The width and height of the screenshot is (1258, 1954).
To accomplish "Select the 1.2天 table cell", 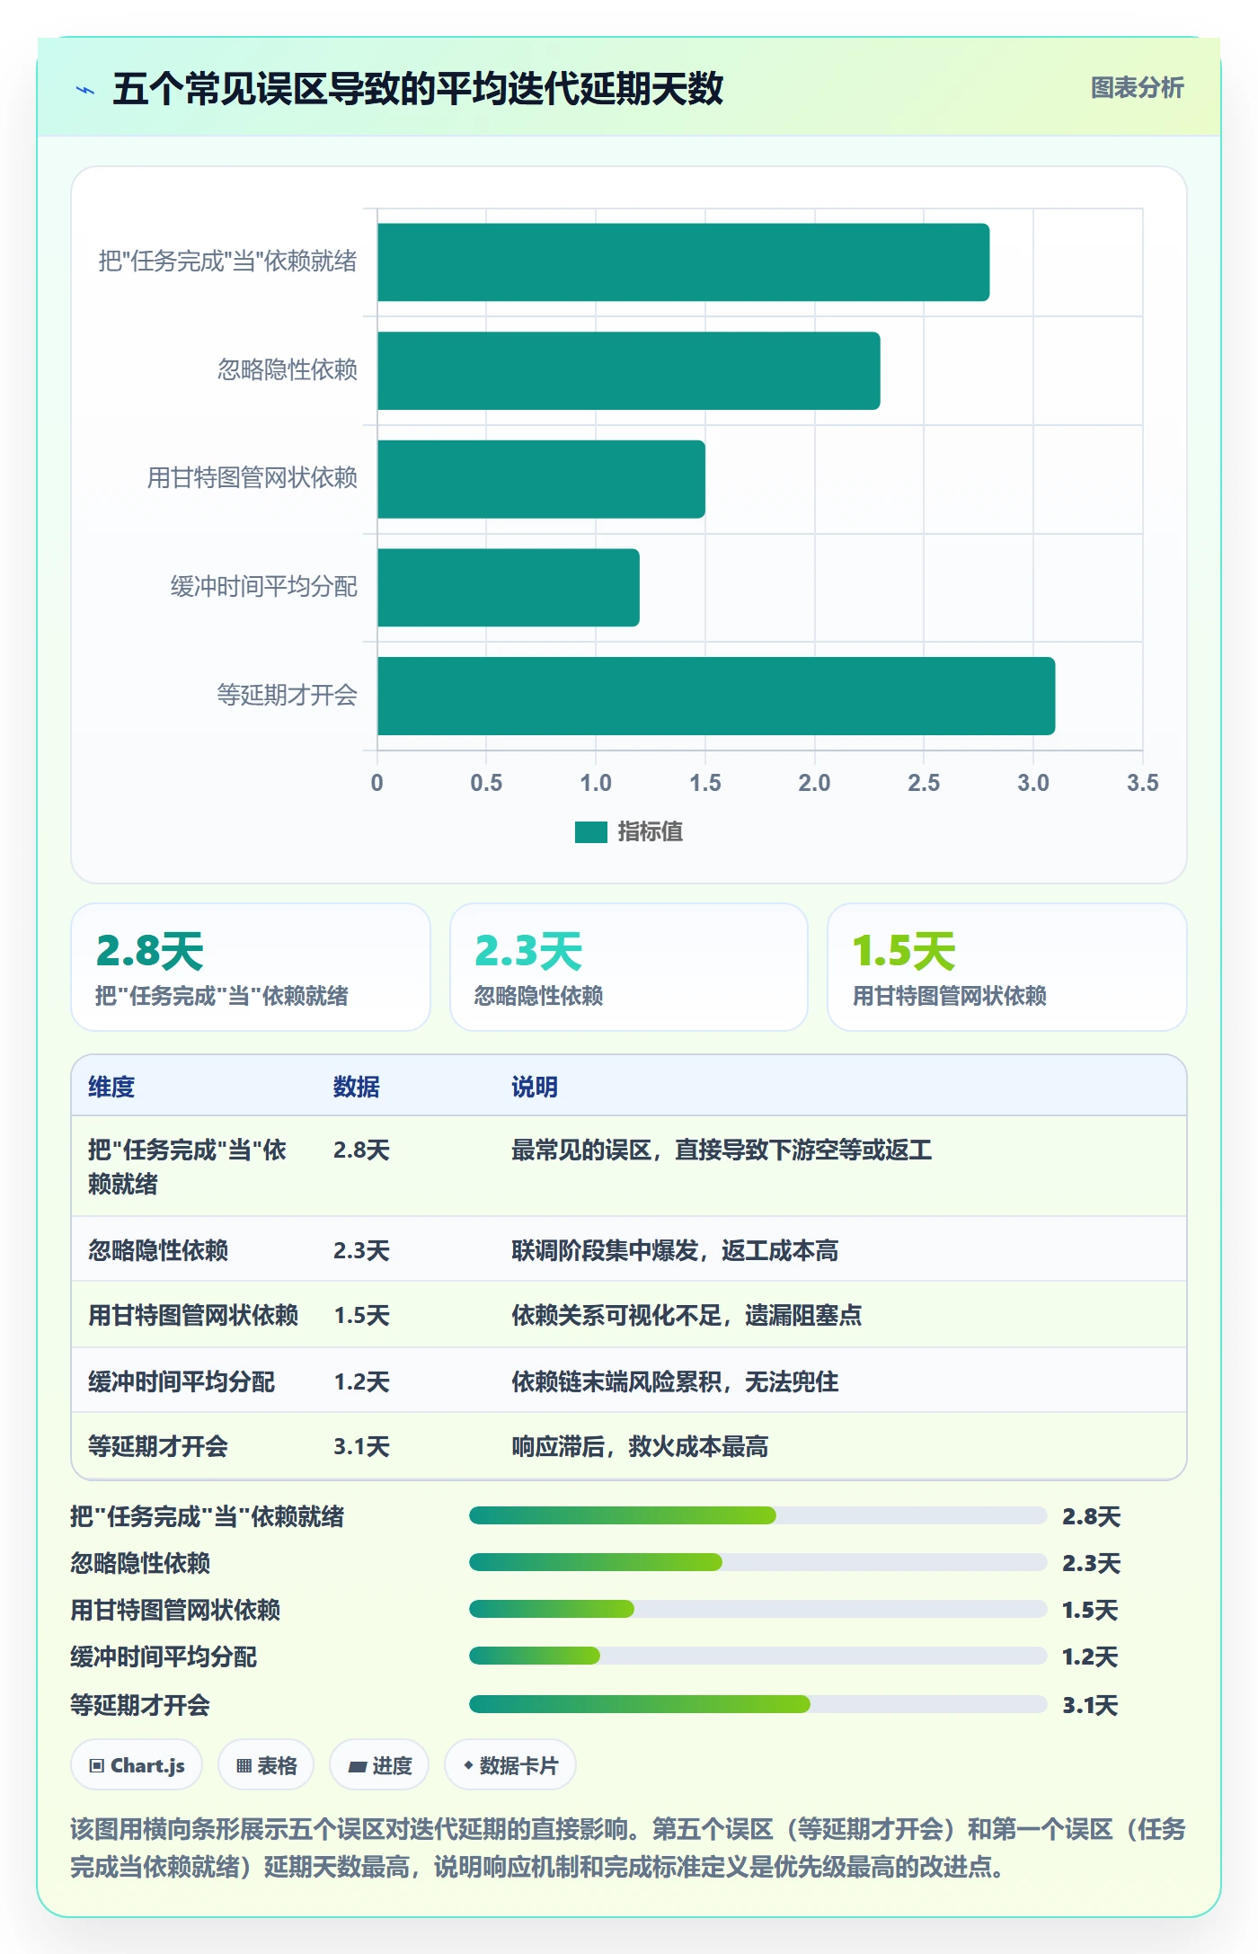I will [361, 1381].
